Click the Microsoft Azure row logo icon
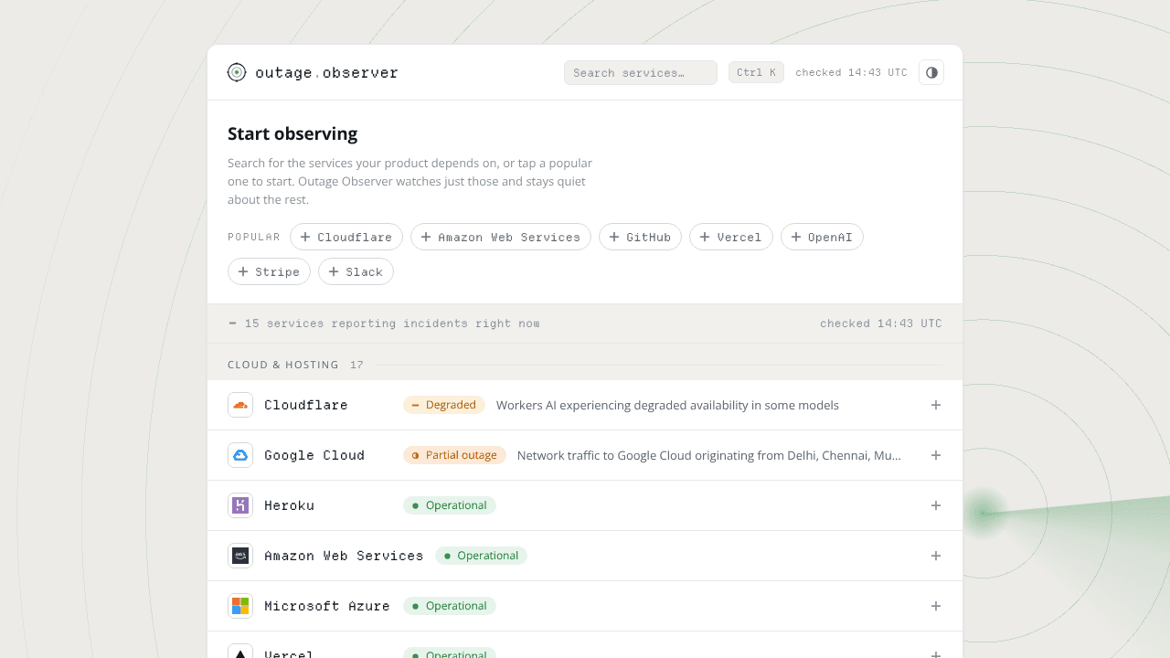This screenshot has width=1170, height=658. [240, 606]
